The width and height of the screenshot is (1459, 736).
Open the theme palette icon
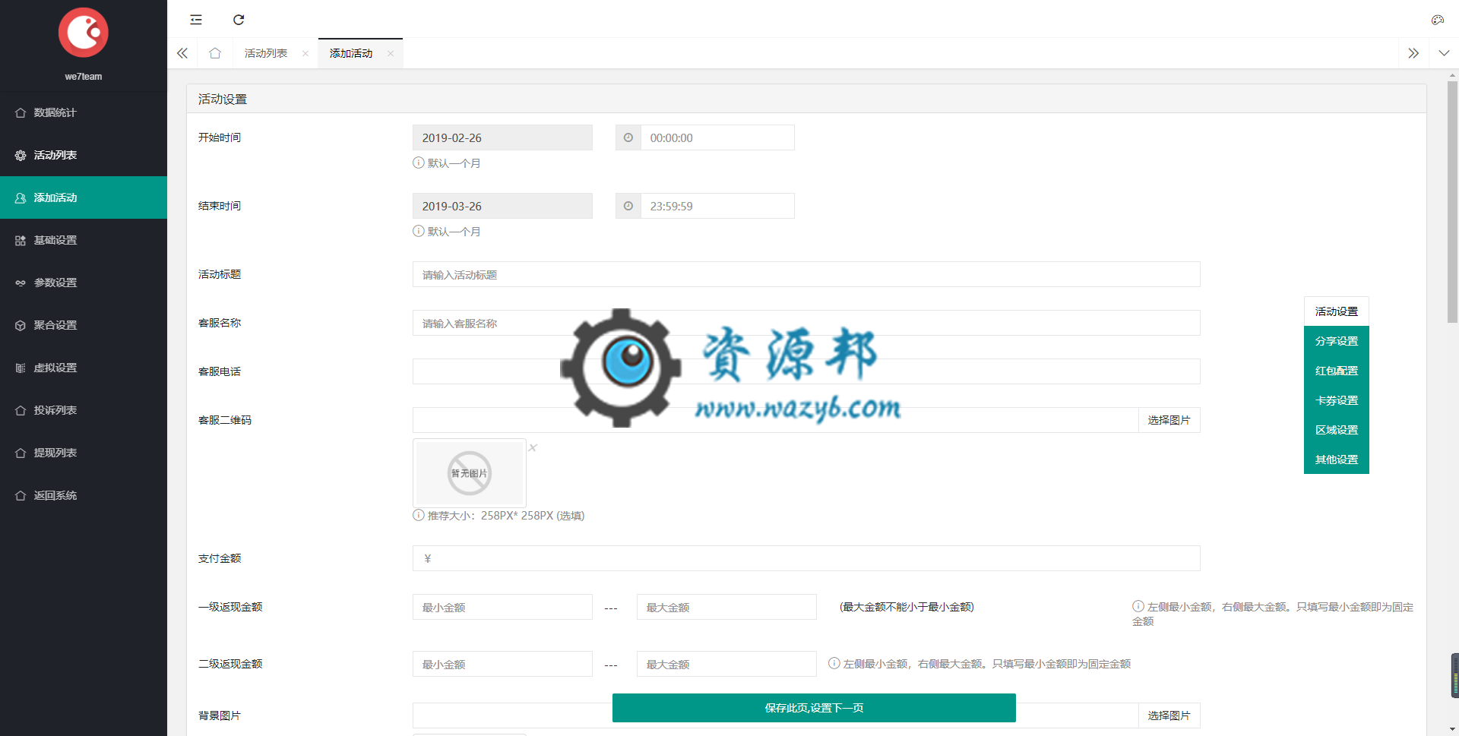pos(1437,20)
